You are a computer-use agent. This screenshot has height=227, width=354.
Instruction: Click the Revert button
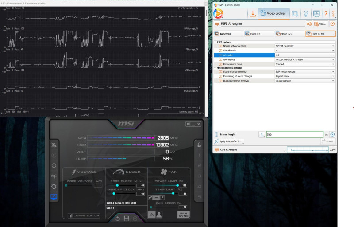click(x=327, y=141)
